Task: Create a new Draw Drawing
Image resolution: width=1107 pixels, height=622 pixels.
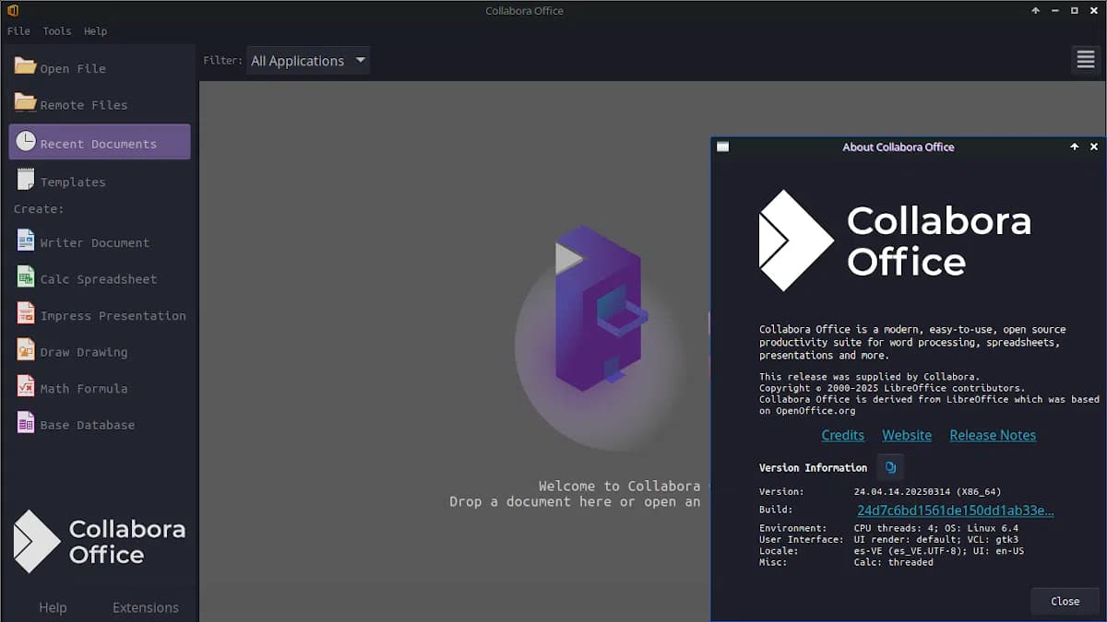Action: click(x=83, y=352)
